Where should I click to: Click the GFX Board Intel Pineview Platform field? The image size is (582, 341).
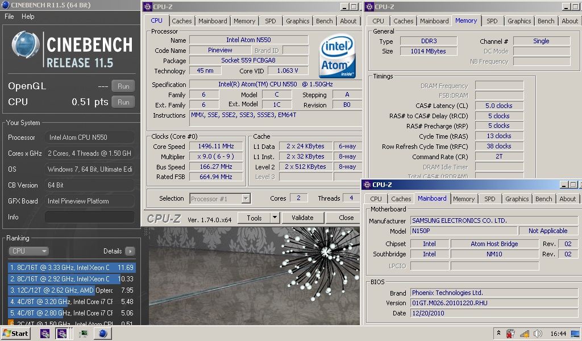(x=89, y=201)
